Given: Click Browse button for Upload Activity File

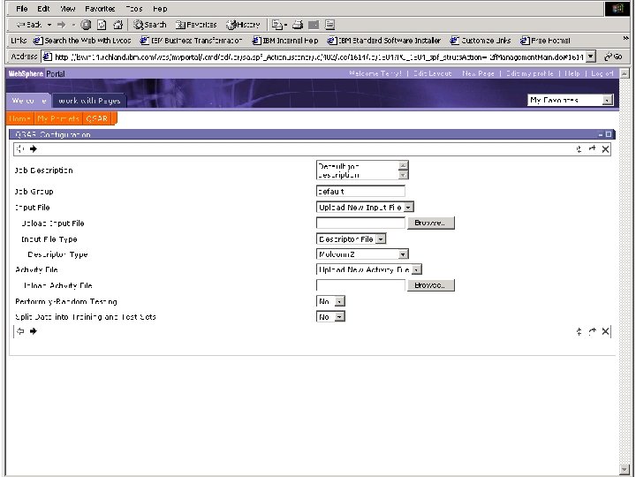Looking at the screenshot, I should tap(431, 285).
